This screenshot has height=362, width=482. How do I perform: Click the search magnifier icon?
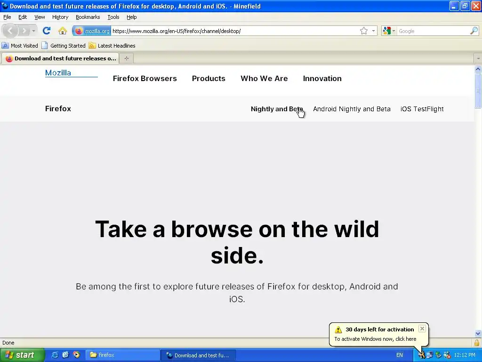click(x=474, y=31)
